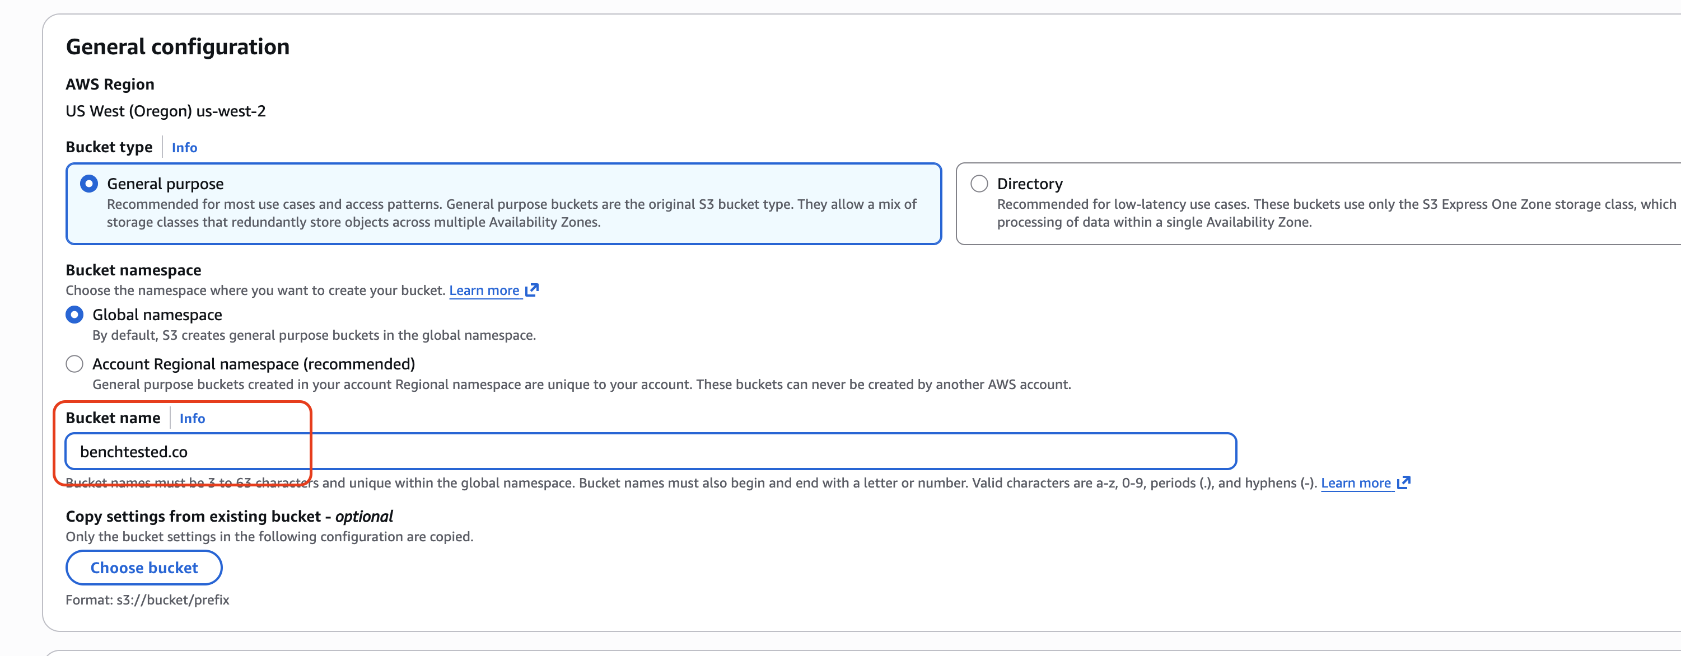Viewport: 1681px width, 656px height.
Task: Select the General purpose bucket type
Action: [x=88, y=184]
